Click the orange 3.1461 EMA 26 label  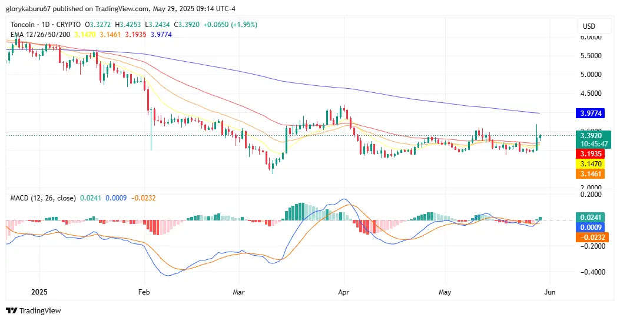pos(591,173)
